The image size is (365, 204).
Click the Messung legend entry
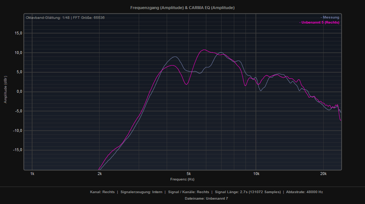330,17
